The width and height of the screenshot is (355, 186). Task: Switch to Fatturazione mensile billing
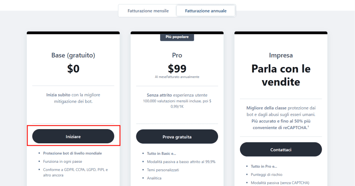pos(148,11)
